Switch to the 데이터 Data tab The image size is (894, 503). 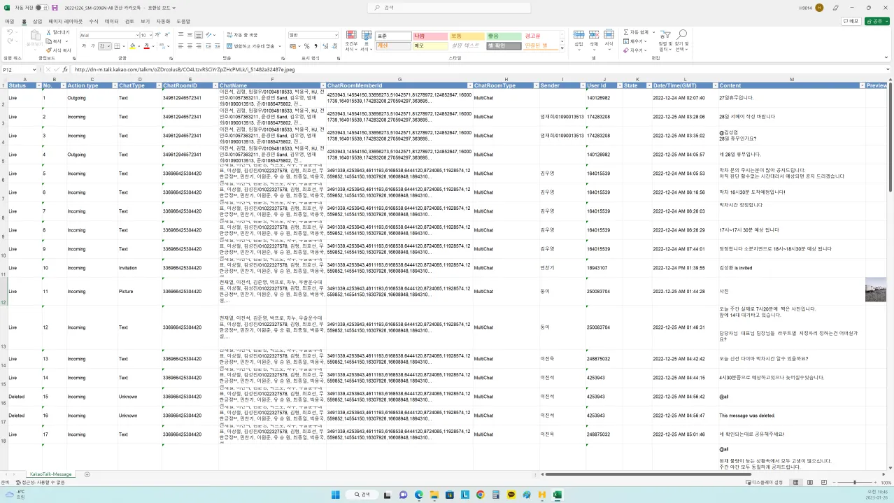112,22
